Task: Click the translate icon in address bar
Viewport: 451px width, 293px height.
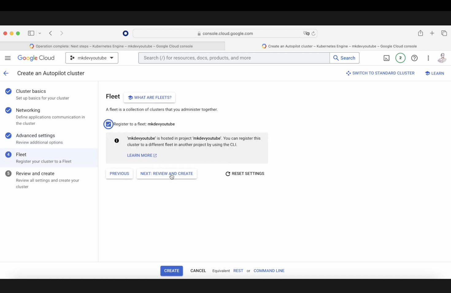Action: coord(306,33)
